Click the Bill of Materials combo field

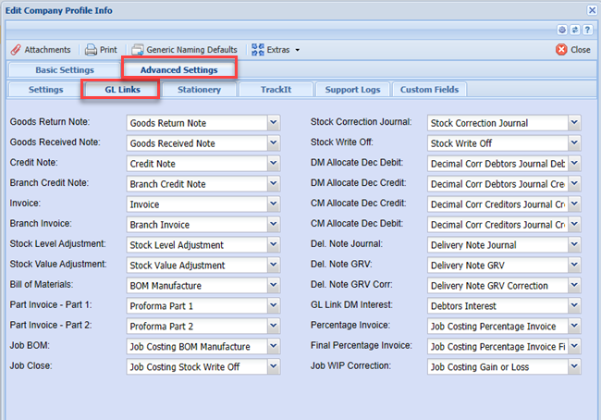pos(196,286)
